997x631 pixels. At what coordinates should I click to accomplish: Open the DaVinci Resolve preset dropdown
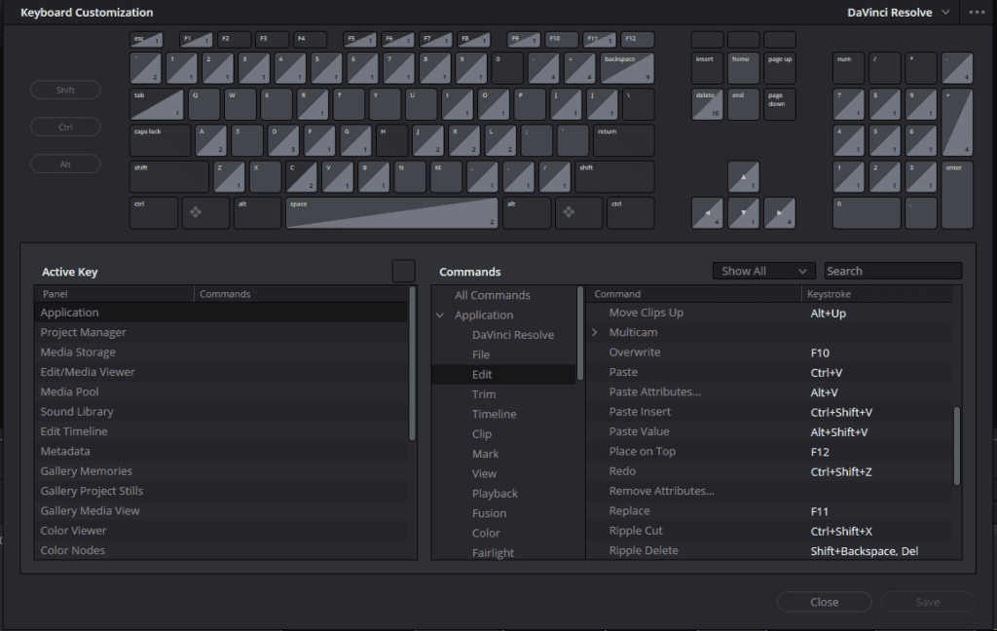coord(902,13)
